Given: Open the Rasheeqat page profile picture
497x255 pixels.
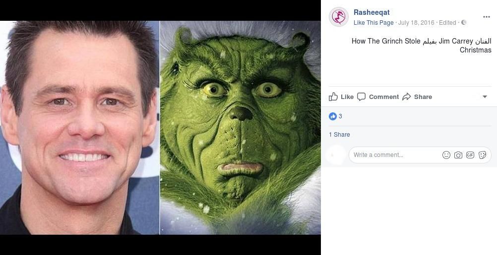Looking at the screenshot, I should click(x=339, y=17).
